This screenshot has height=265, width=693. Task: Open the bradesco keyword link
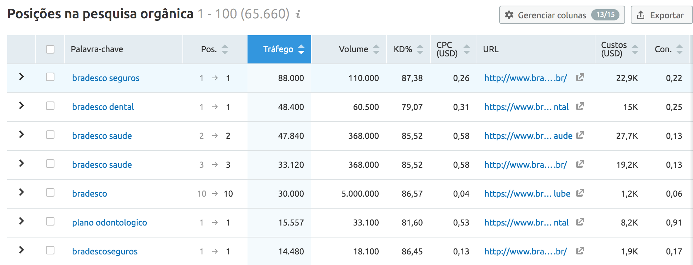pos(89,194)
